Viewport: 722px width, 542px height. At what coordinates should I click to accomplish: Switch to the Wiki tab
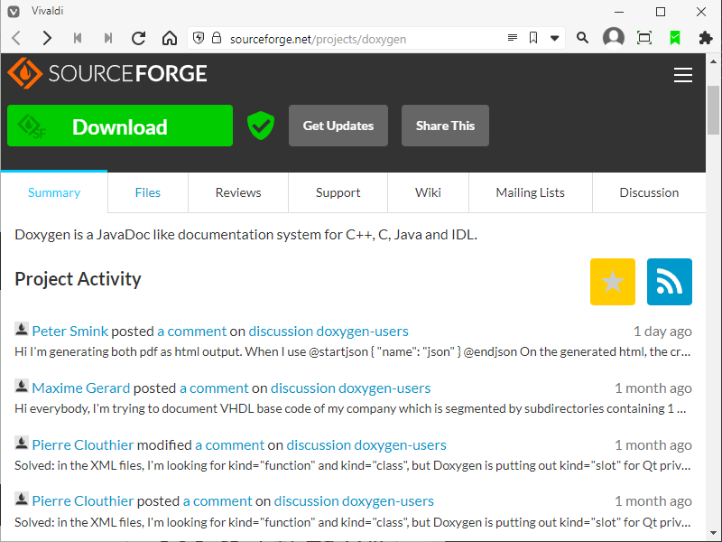428,192
